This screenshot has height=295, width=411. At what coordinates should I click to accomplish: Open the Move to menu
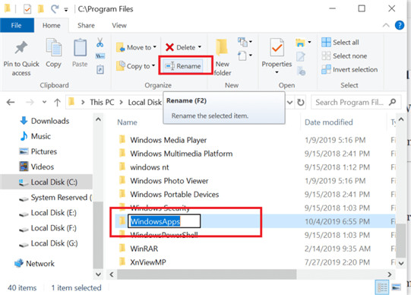point(136,47)
